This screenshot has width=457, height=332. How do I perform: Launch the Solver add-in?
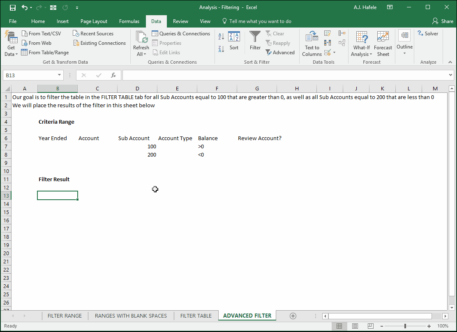click(x=427, y=34)
